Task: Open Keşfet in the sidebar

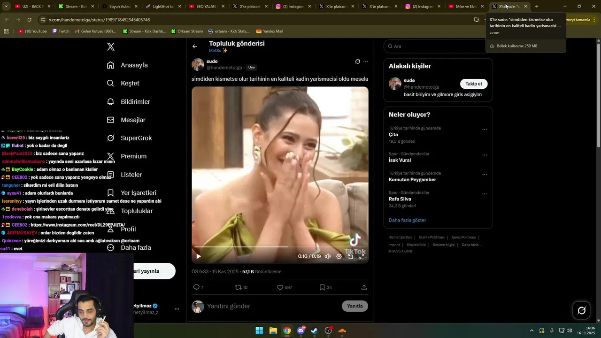Action: [x=123, y=83]
